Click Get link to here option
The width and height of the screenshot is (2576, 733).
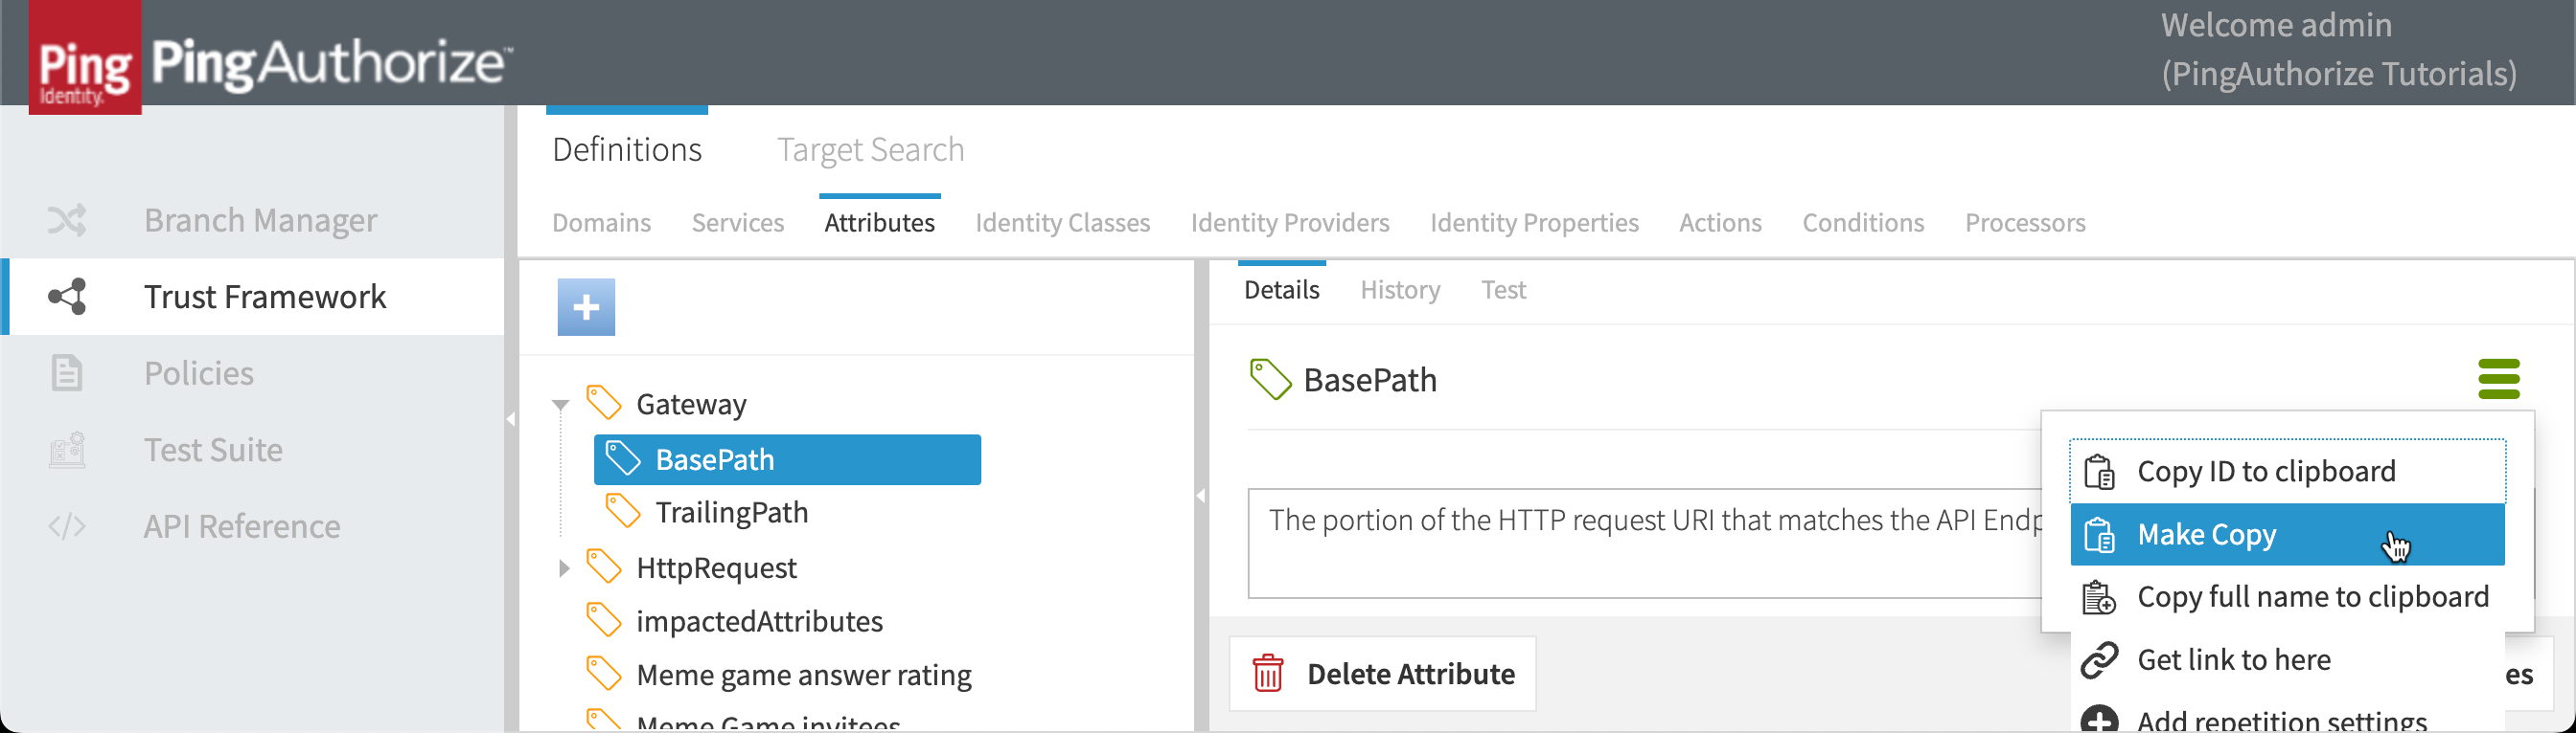[x=2233, y=660]
